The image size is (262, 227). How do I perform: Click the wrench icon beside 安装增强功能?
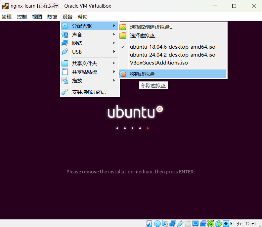65,92
